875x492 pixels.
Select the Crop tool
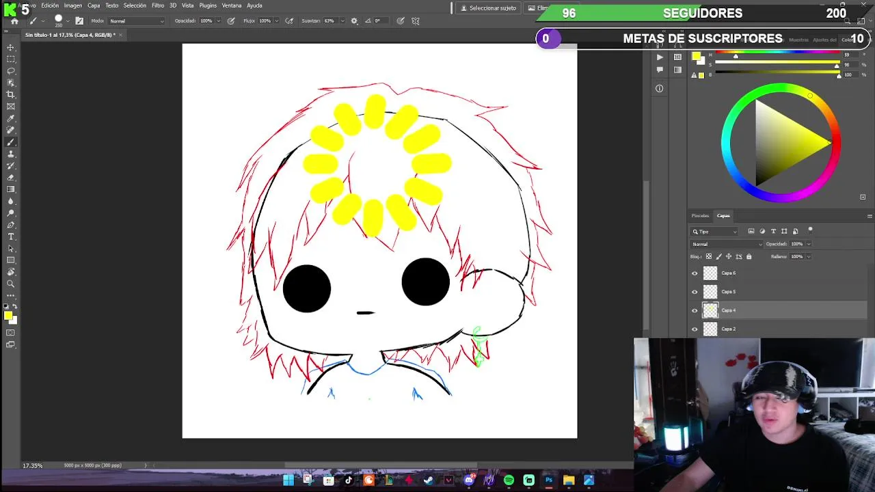click(x=11, y=94)
